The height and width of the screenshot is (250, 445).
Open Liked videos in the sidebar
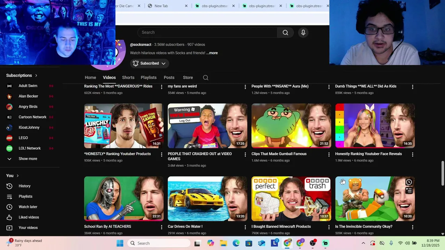[29, 217]
